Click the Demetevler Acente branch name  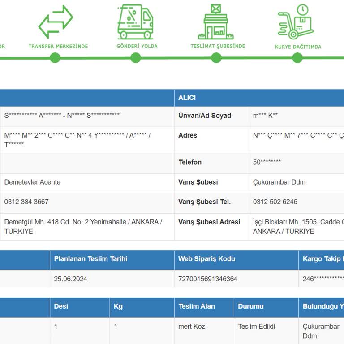pyautogui.click(x=32, y=182)
